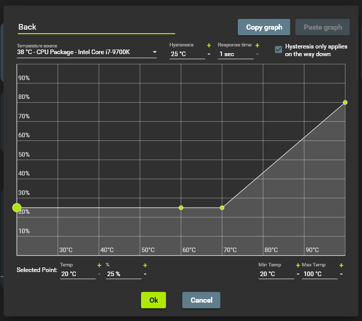Toggle 'Hysteresis only applies on the way down'
The image size is (362, 321).
pos(279,50)
